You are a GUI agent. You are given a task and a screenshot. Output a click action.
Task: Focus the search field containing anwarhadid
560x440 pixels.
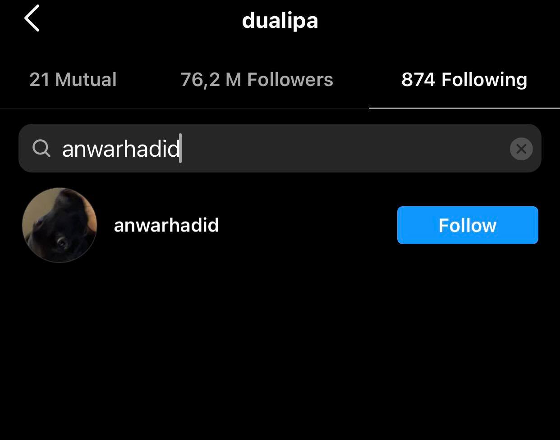tap(280, 148)
